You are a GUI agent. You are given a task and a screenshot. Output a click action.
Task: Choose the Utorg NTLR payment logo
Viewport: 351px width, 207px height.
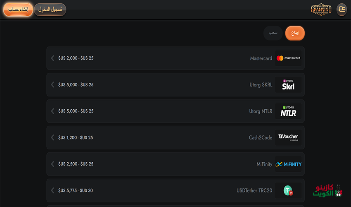[288, 111]
